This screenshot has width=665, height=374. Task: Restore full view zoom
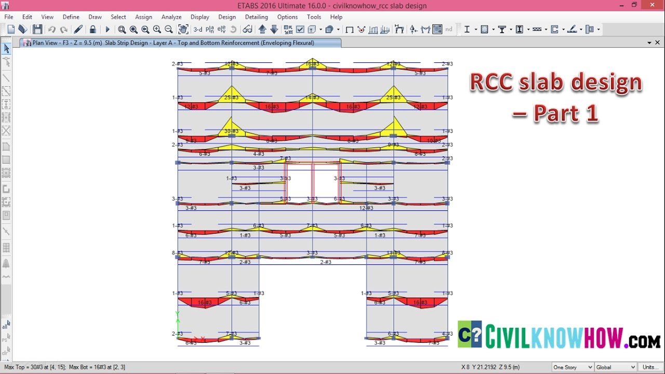(134, 30)
